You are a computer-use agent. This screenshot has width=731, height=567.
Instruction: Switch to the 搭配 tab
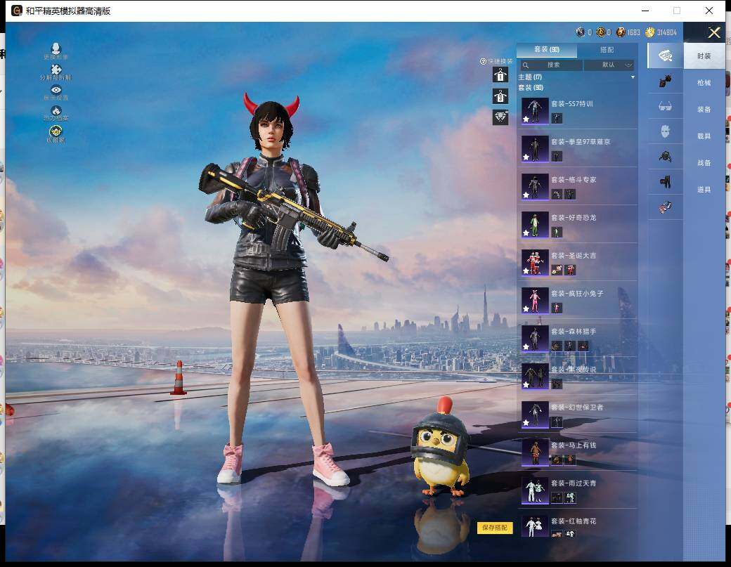(x=607, y=49)
